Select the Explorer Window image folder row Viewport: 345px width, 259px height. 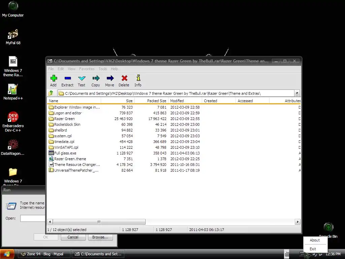coord(174,107)
